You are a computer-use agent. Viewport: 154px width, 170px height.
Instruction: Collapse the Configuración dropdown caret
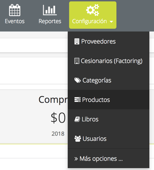click(111, 22)
